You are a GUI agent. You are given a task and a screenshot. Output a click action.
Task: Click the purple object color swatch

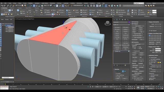click(x=129, y=22)
